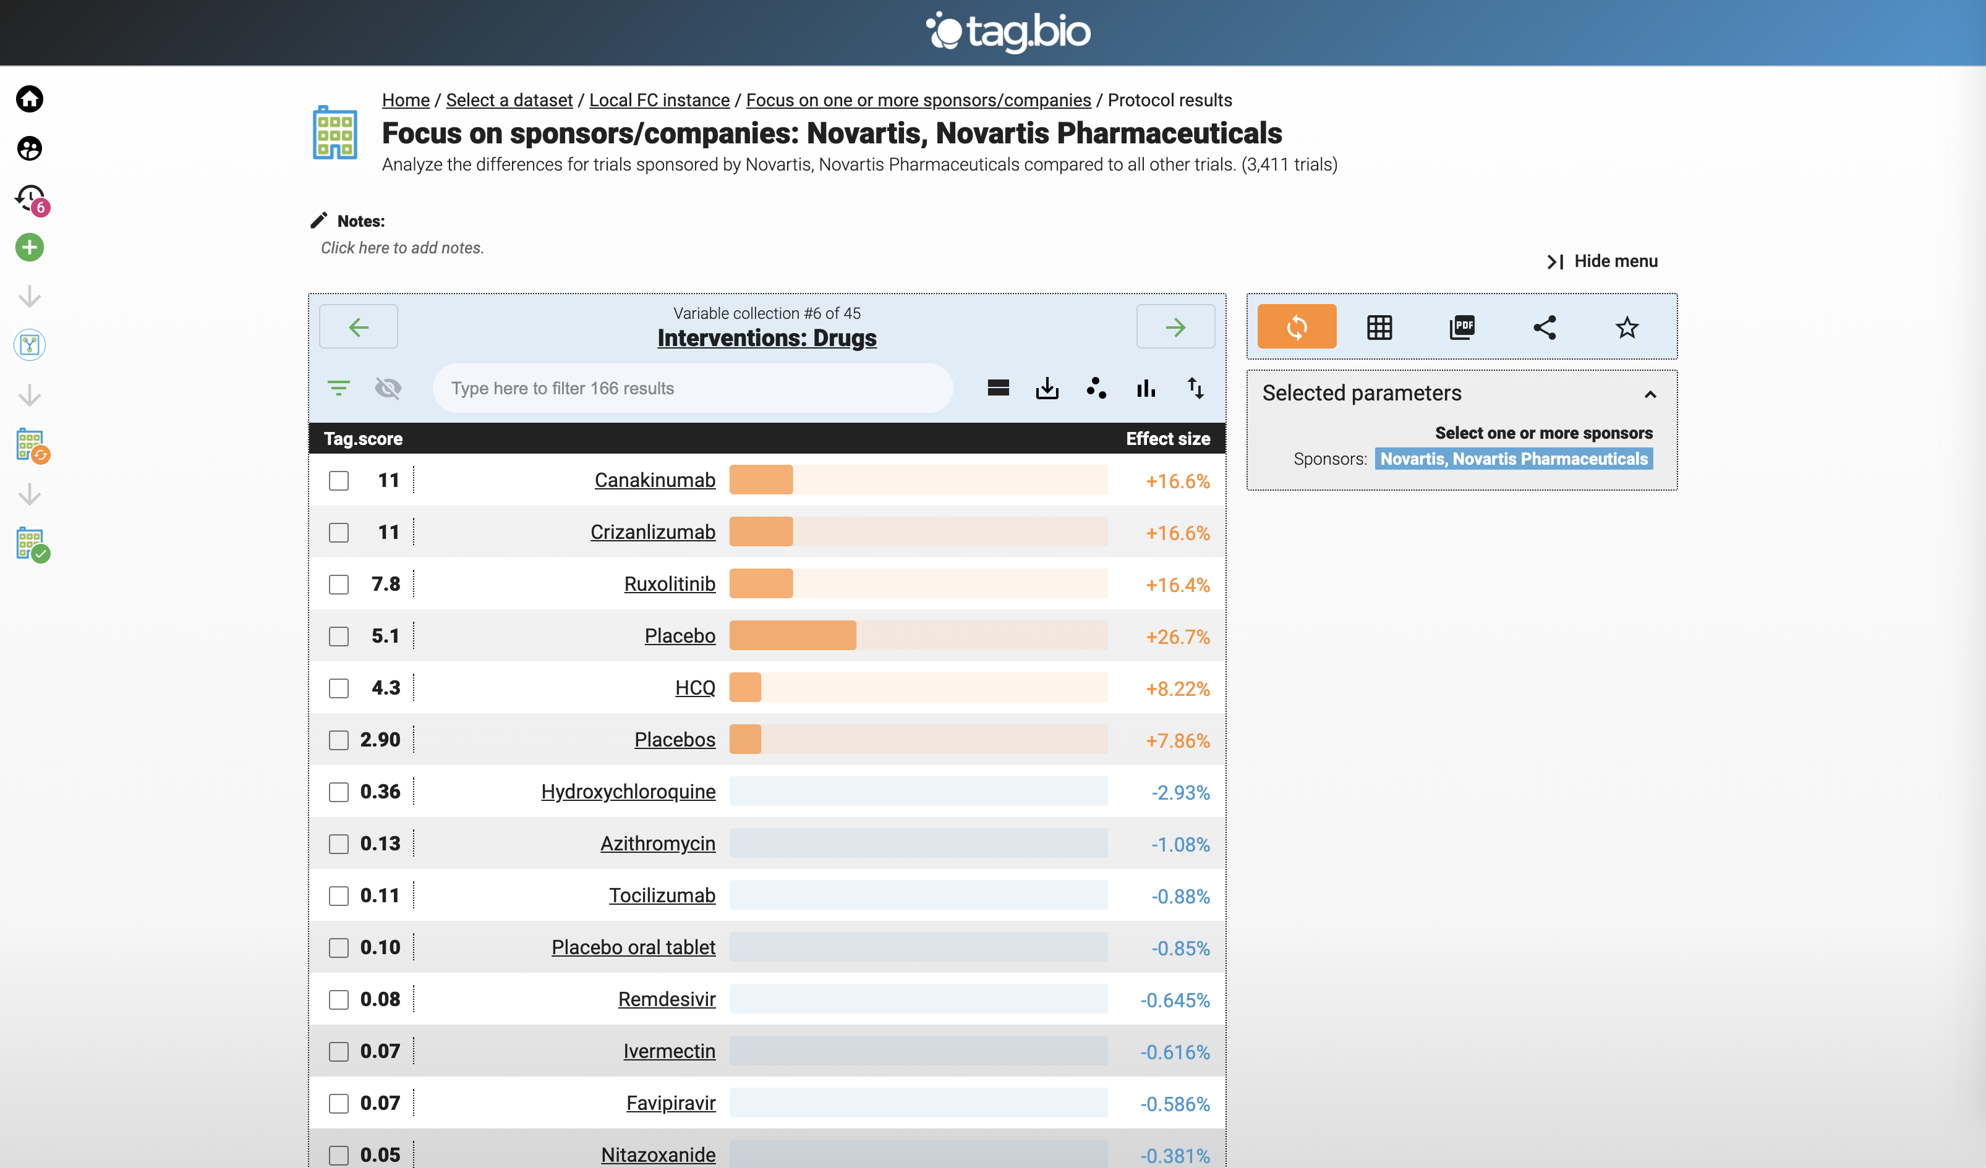1986x1168 pixels.
Task: Check the Canakinumab row checkbox
Action: [339, 480]
